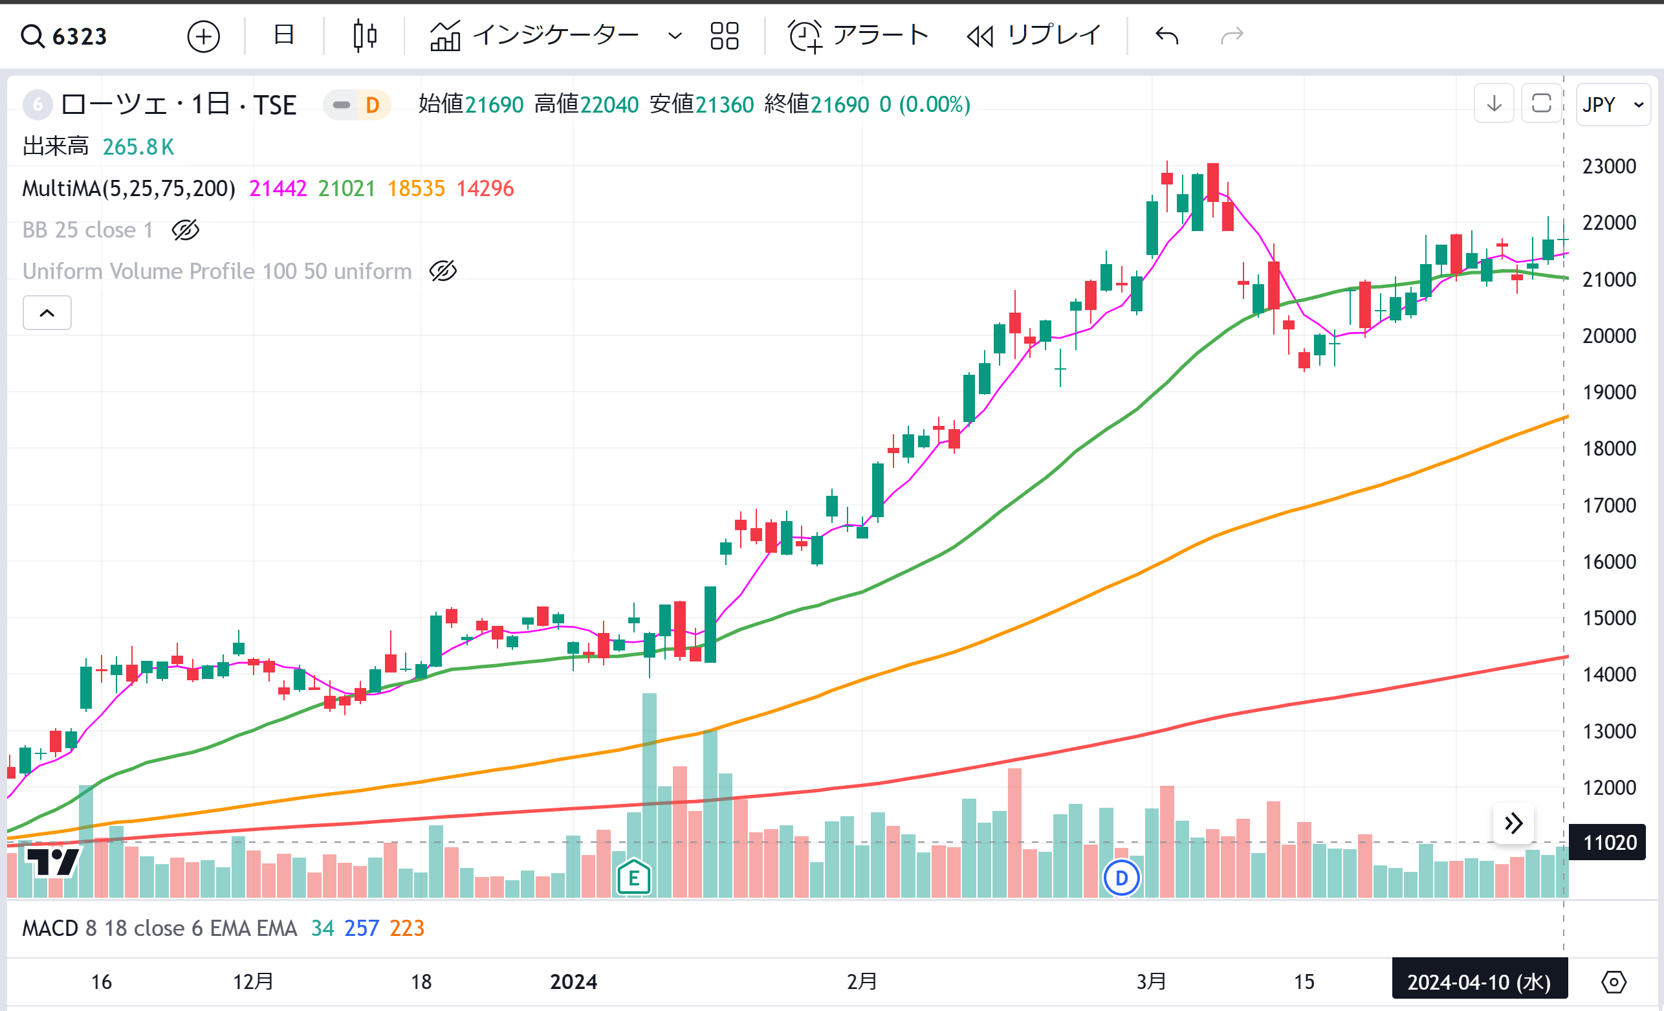Click the 出来高 volume legend label
The image size is (1664, 1011).
[56, 147]
